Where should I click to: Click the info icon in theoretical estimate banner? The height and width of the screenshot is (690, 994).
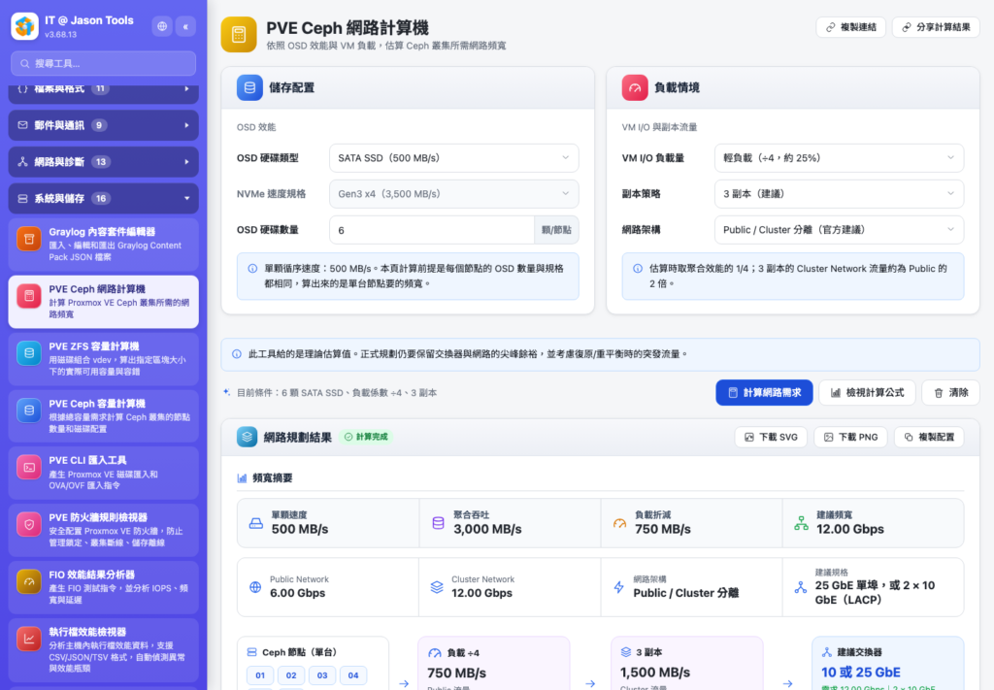(237, 354)
